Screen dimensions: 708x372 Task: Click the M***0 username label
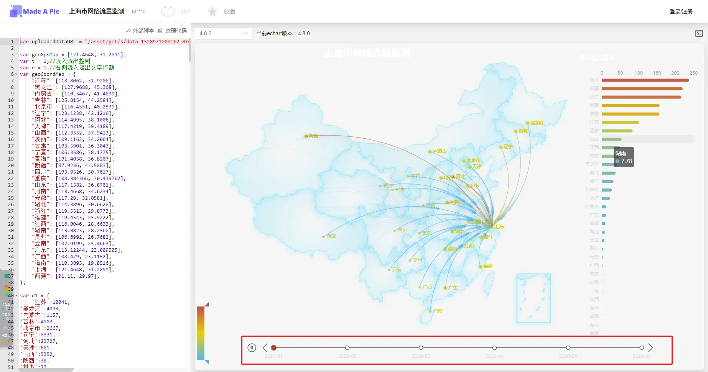(x=139, y=11)
